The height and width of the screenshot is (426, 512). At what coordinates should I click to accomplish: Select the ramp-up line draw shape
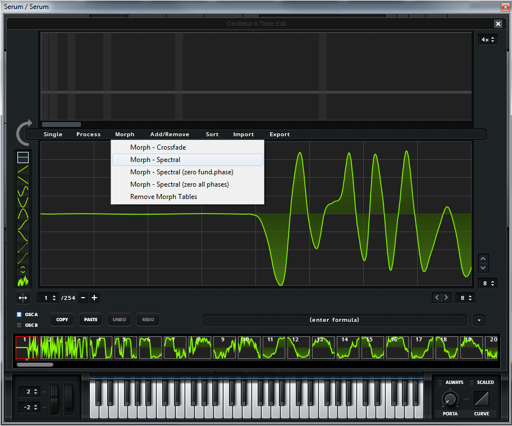[23, 169]
